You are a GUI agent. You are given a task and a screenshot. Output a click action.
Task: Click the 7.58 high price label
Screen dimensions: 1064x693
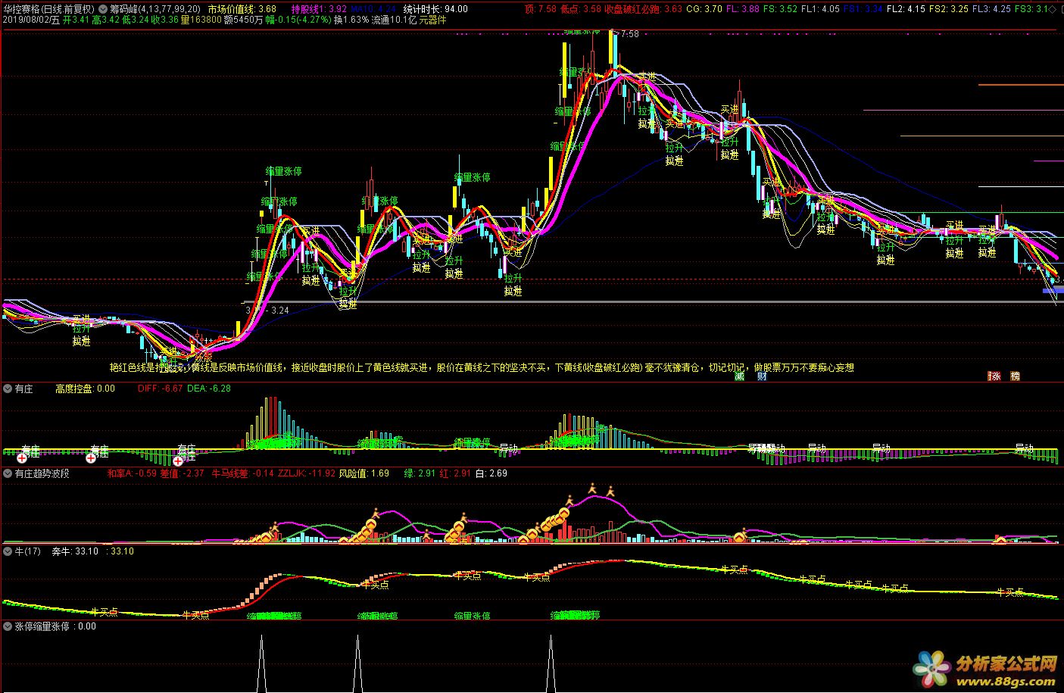(x=629, y=34)
